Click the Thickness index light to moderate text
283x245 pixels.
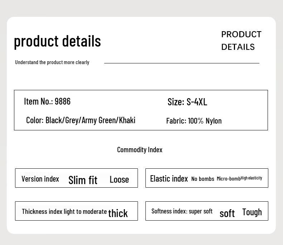(x=64, y=211)
